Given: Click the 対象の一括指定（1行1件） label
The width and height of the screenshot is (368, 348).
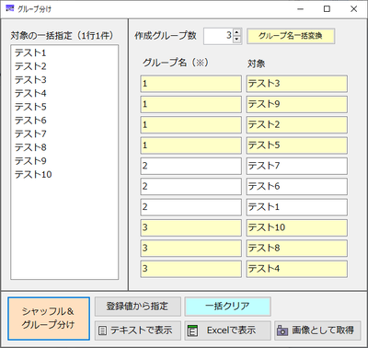Looking at the screenshot, I should point(62,36).
